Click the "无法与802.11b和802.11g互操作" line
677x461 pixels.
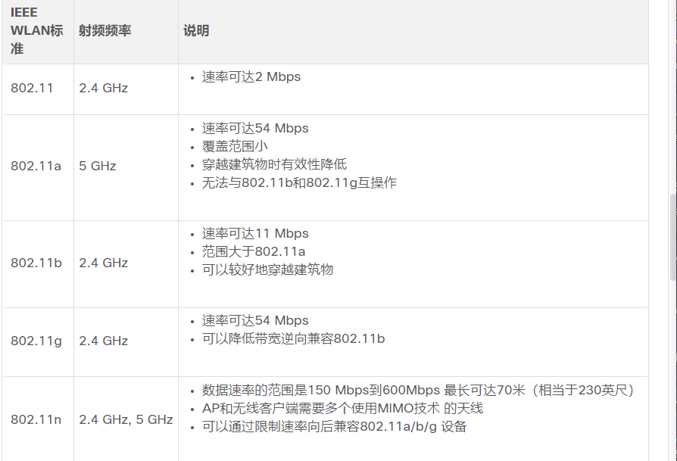click(299, 182)
